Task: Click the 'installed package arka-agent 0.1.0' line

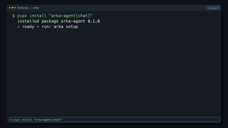Action: pos(59,21)
